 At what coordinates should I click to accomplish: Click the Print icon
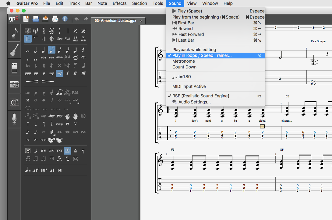[x=55, y=19]
